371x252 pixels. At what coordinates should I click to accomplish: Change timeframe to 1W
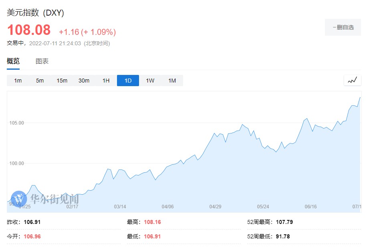pos(150,81)
